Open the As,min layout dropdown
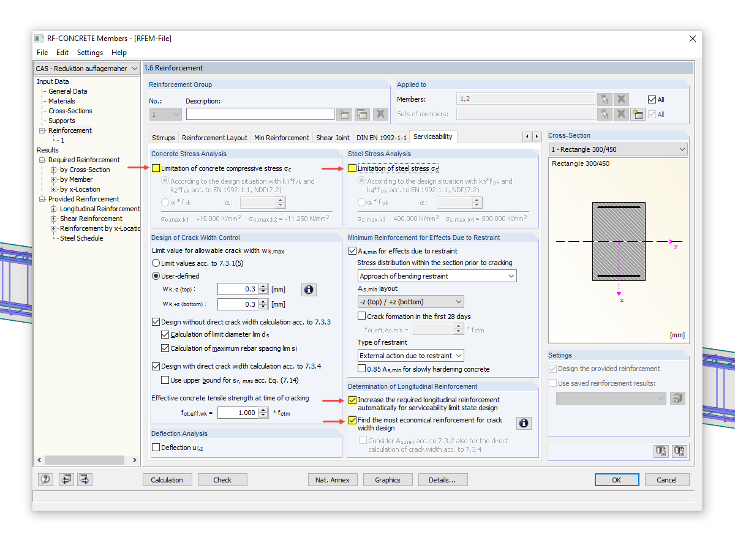 click(x=410, y=302)
